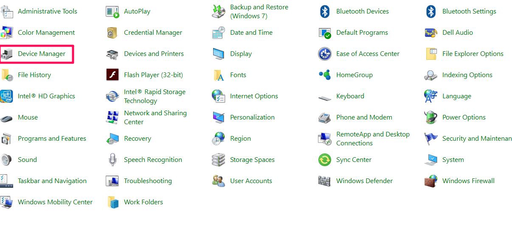Click the Windows Defender wall icon
The image size is (512, 245).
pyautogui.click(x=325, y=181)
